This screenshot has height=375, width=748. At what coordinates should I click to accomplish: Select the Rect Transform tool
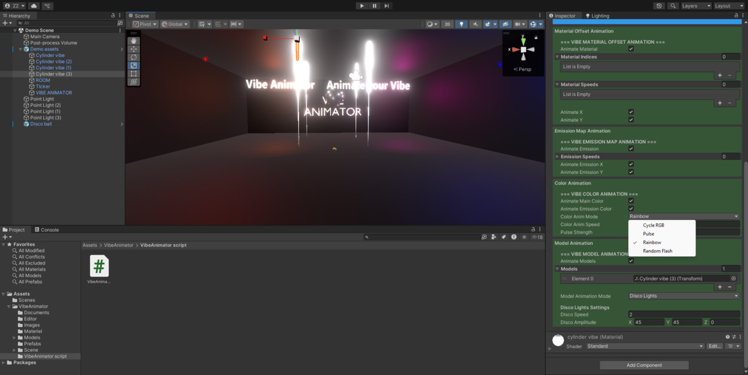133,74
